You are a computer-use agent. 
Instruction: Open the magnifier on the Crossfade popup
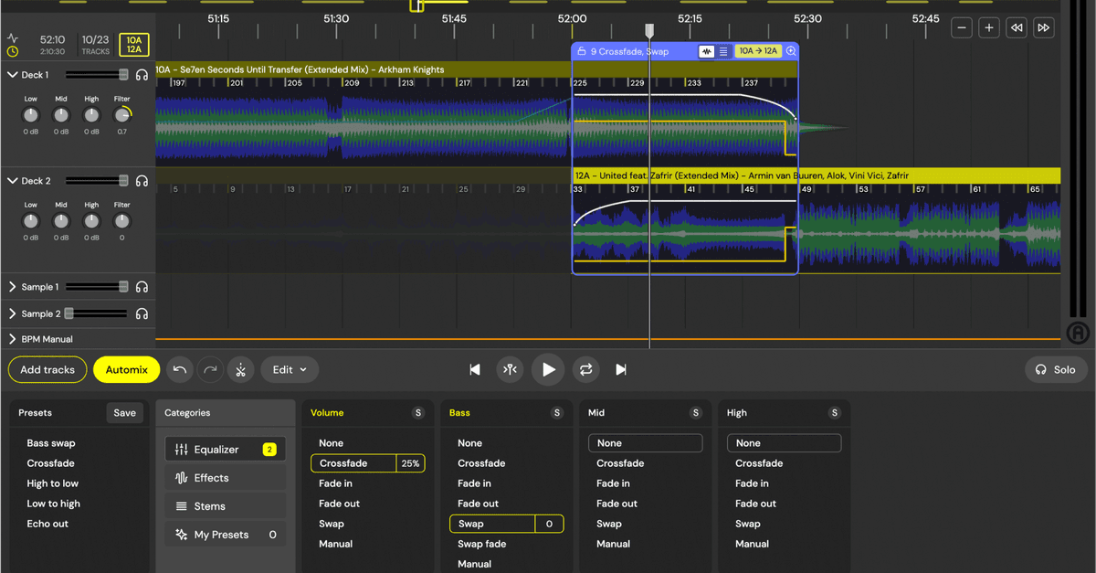[x=791, y=51]
